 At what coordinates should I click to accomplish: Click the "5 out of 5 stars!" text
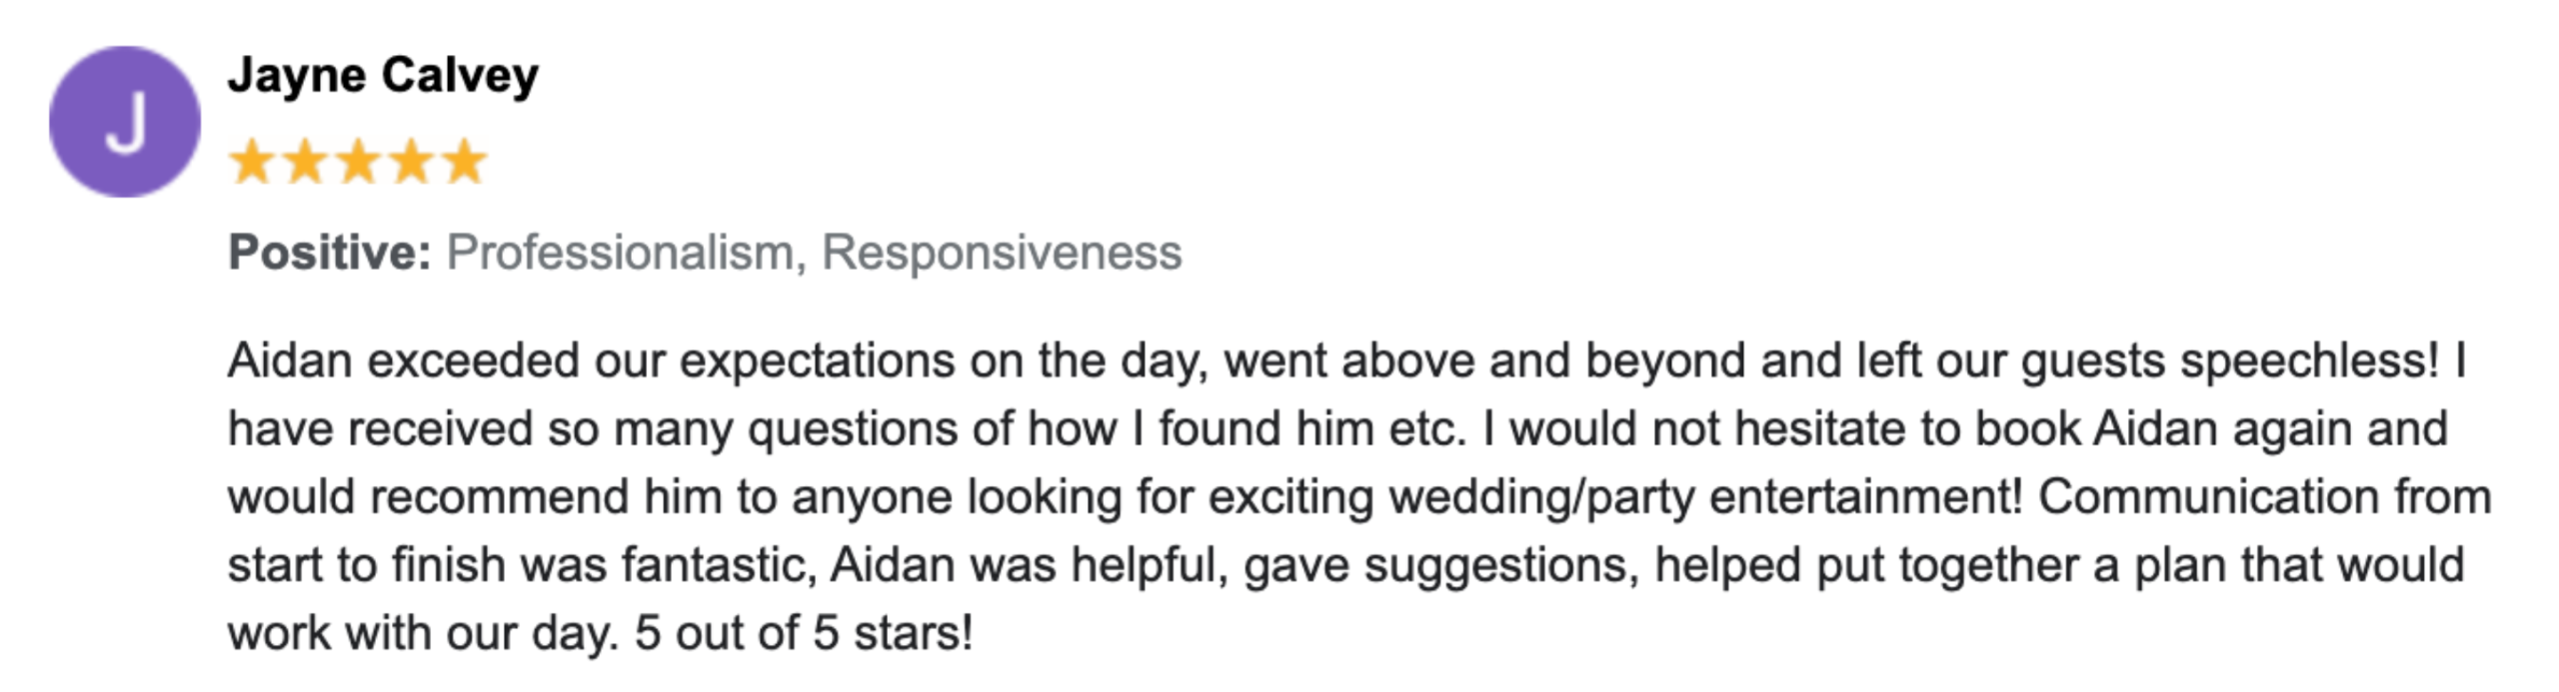(x=804, y=633)
